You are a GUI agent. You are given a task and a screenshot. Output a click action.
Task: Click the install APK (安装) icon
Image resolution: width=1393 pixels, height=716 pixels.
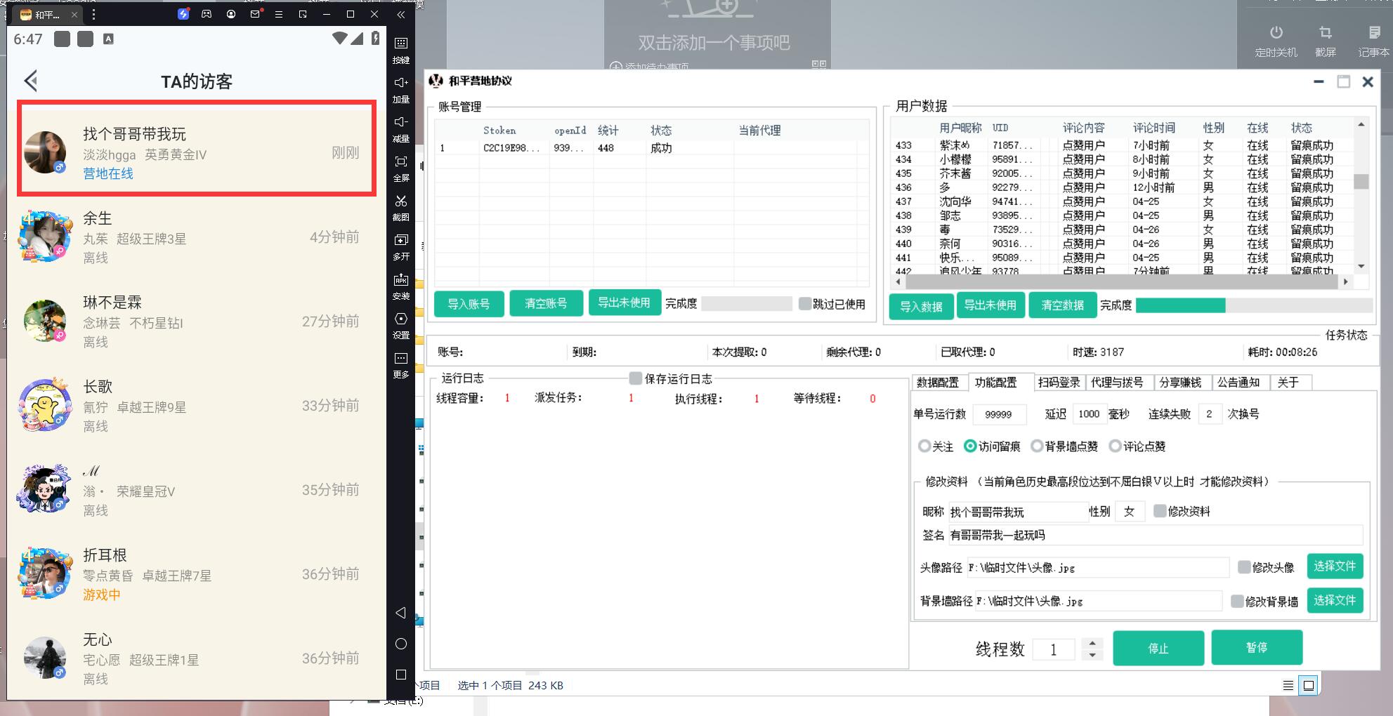[401, 280]
